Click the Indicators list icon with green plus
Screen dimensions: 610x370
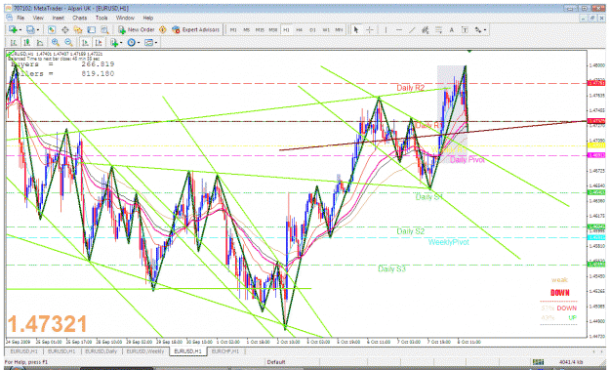[113, 42]
